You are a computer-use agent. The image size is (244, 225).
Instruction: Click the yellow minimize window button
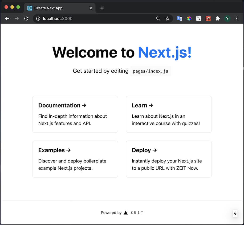point(12,7)
